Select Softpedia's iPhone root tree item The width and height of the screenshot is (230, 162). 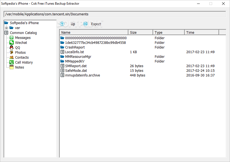24,23
